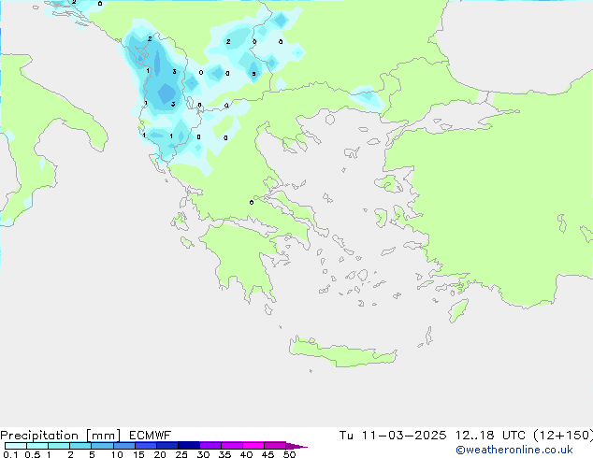Click the legend value '45'
The image size is (593, 458).
tap(268, 454)
